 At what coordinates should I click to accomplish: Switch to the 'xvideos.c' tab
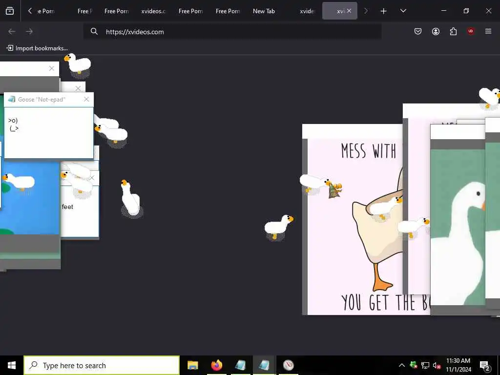153,11
